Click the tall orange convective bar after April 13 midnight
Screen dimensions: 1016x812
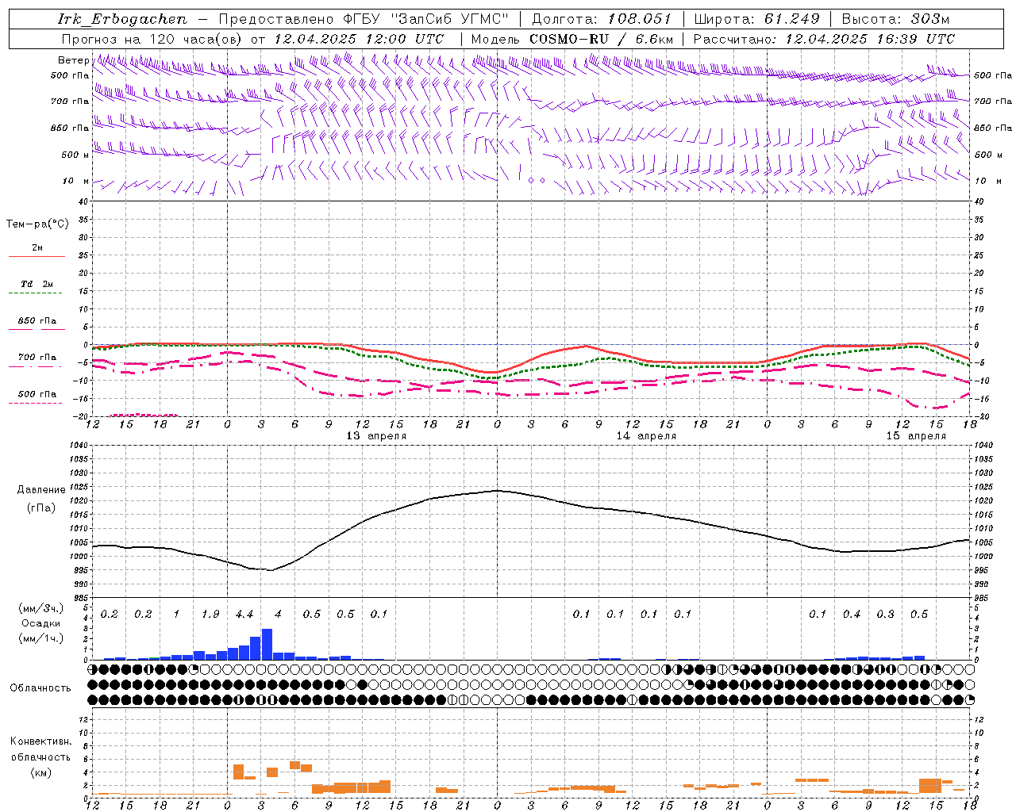239,772
